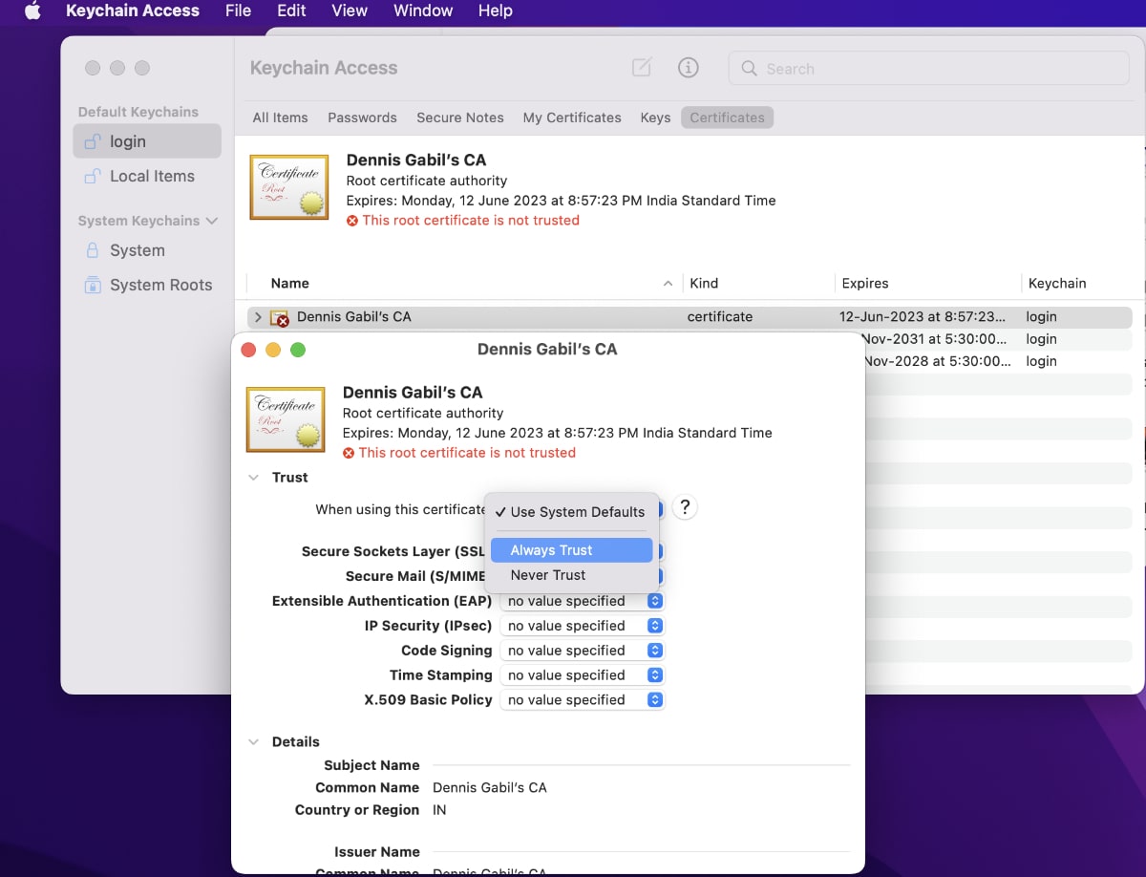Select Use System Defaults option
Image resolution: width=1146 pixels, height=877 pixels.
coord(570,512)
